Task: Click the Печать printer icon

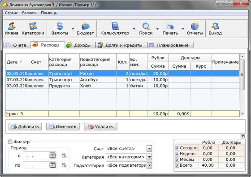Action: pyautogui.click(x=170, y=29)
